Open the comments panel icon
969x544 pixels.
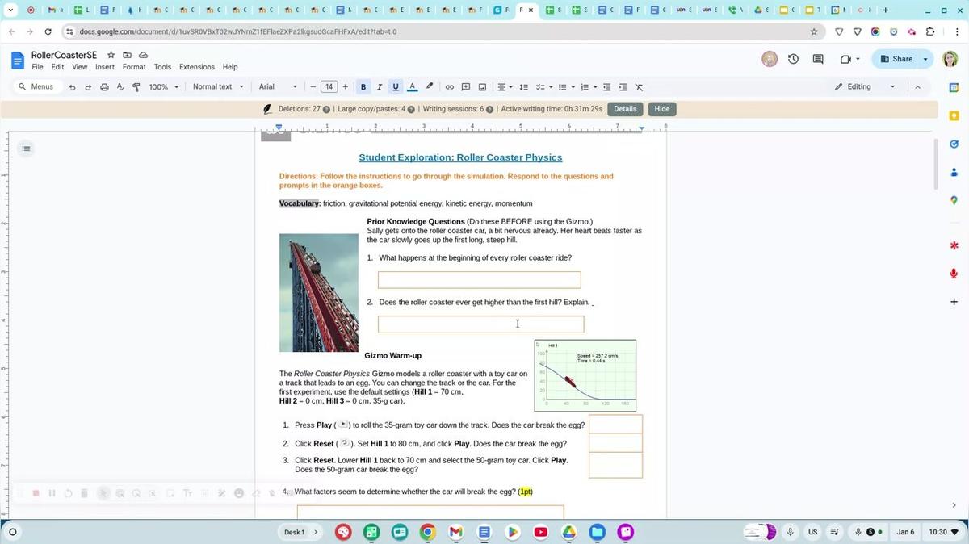pyautogui.click(x=818, y=59)
